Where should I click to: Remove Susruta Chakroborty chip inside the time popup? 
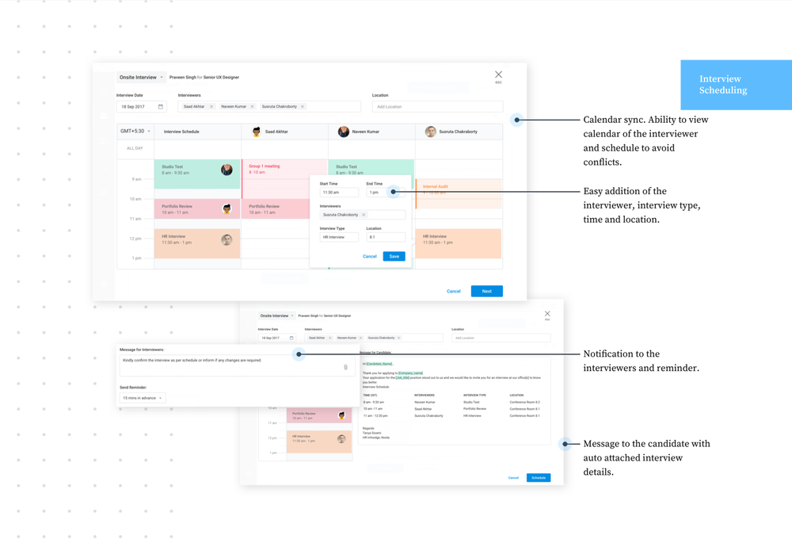click(x=364, y=215)
